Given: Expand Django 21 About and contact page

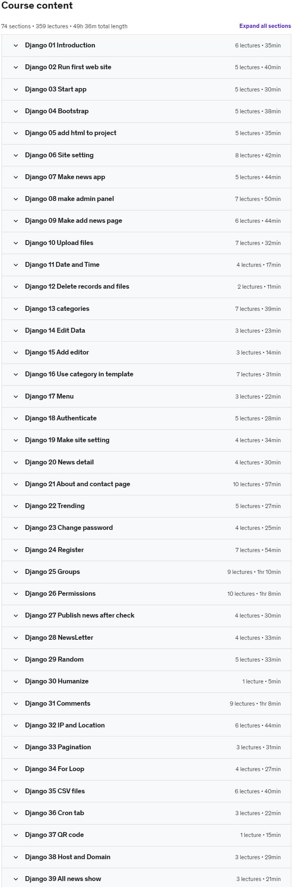Looking at the screenshot, I should point(78,484).
